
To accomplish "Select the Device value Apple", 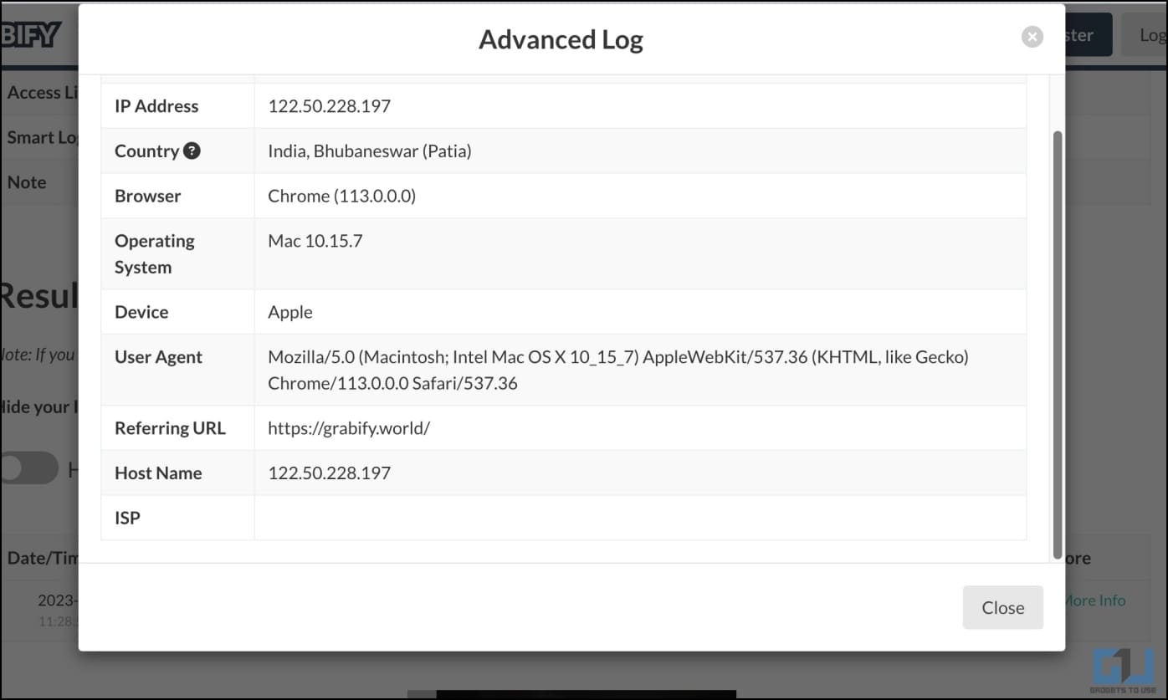I will tap(290, 313).
